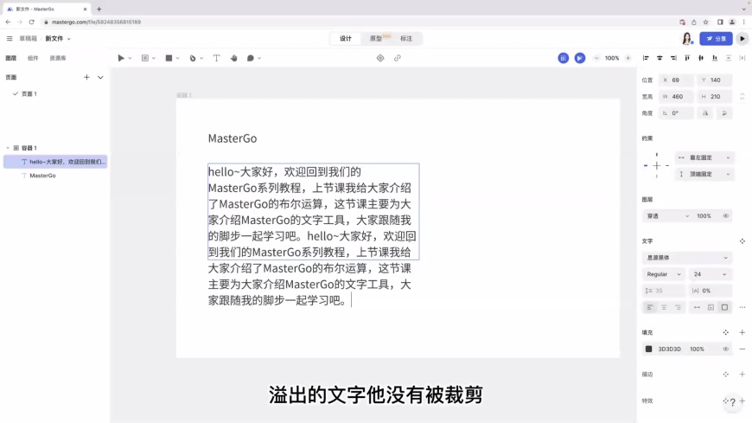Set auto height text box mode
This screenshot has width=752, height=423.
pos(711,307)
